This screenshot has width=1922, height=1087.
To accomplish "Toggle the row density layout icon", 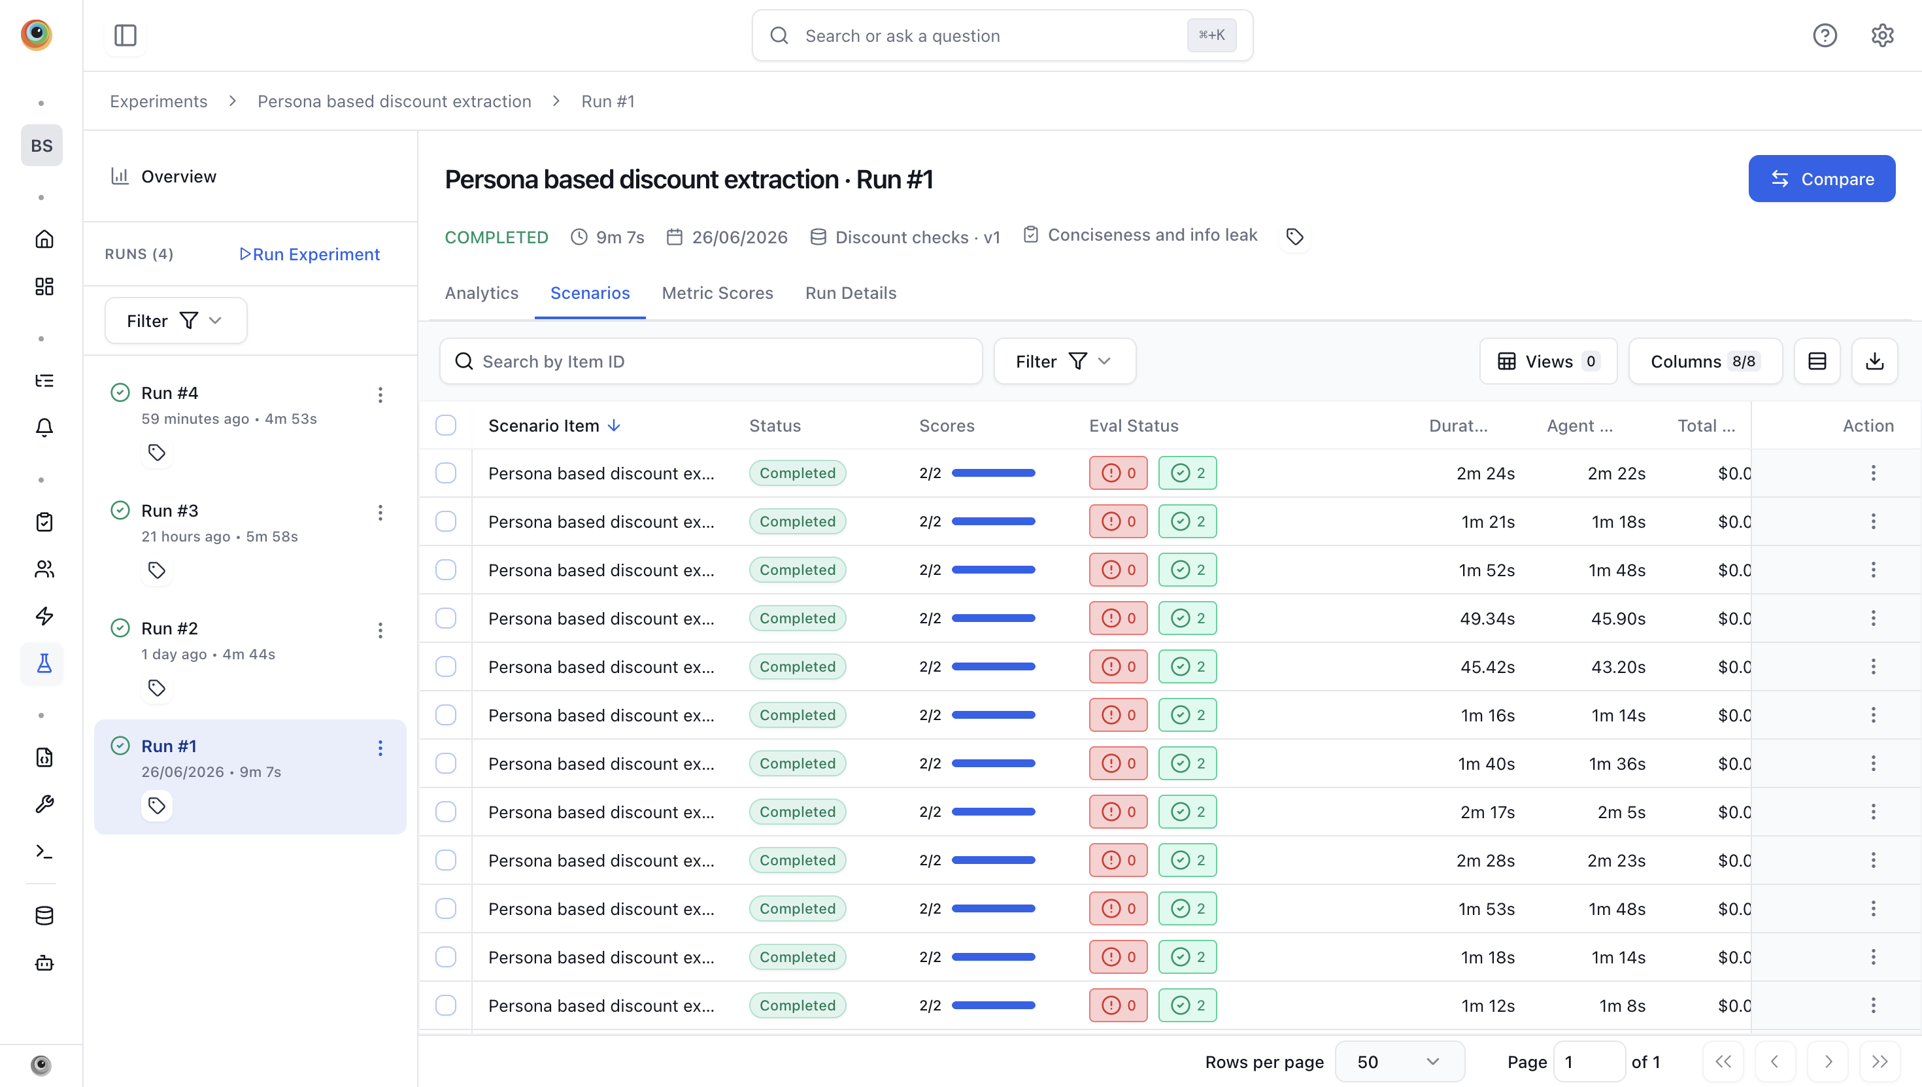I will coord(1817,361).
